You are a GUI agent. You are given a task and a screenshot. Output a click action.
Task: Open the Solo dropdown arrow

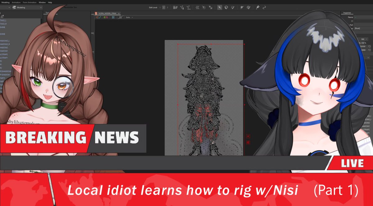[x=132, y=17]
